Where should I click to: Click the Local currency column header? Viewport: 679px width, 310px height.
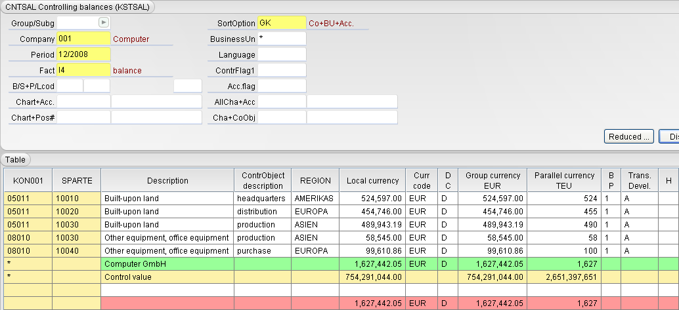373,181
